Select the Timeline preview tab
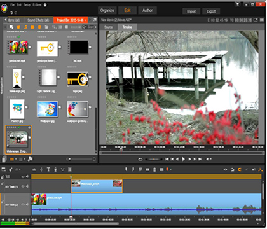Viewport: 267px width, 229px height. pyautogui.click(x=127, y=27)
